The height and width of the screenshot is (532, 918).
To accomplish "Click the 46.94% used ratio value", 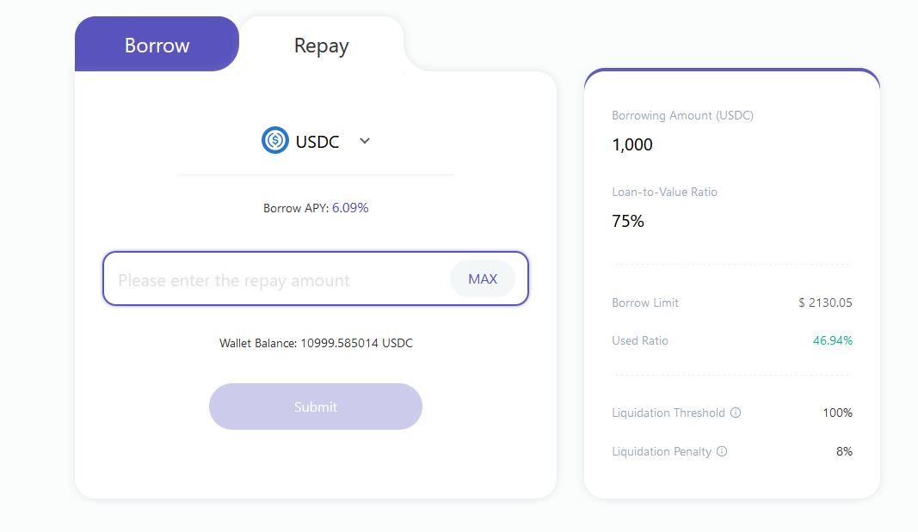I will (832, 340).
